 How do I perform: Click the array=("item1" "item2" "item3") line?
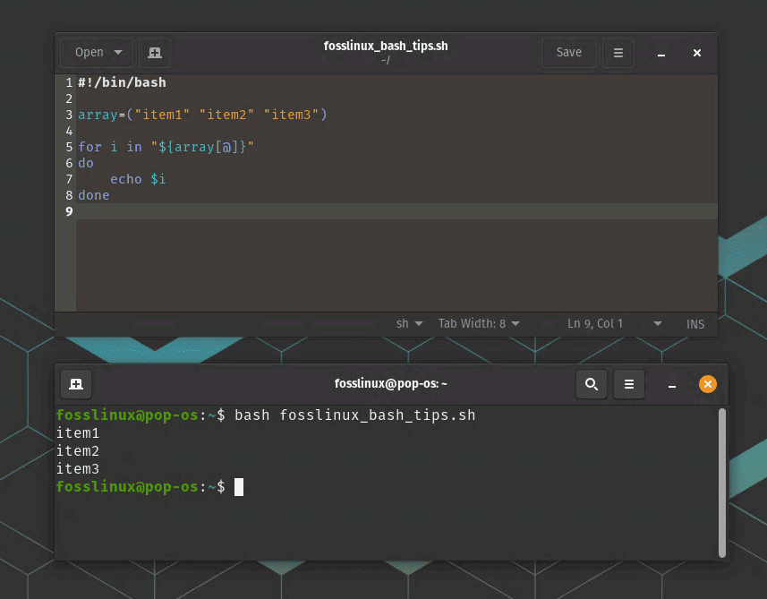pyautogui.click(x=202, y=115)
